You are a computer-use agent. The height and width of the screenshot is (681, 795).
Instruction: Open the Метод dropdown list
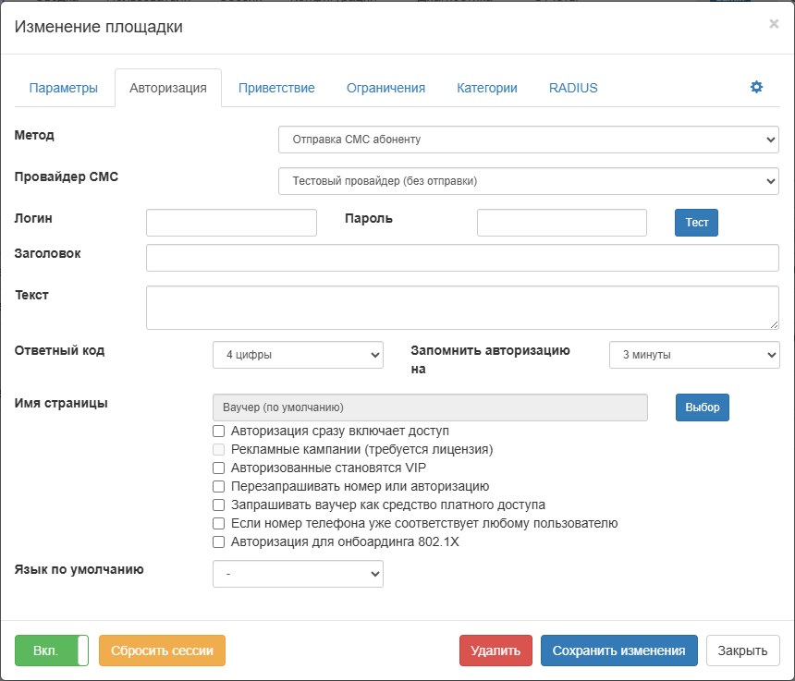coord(528,140)
